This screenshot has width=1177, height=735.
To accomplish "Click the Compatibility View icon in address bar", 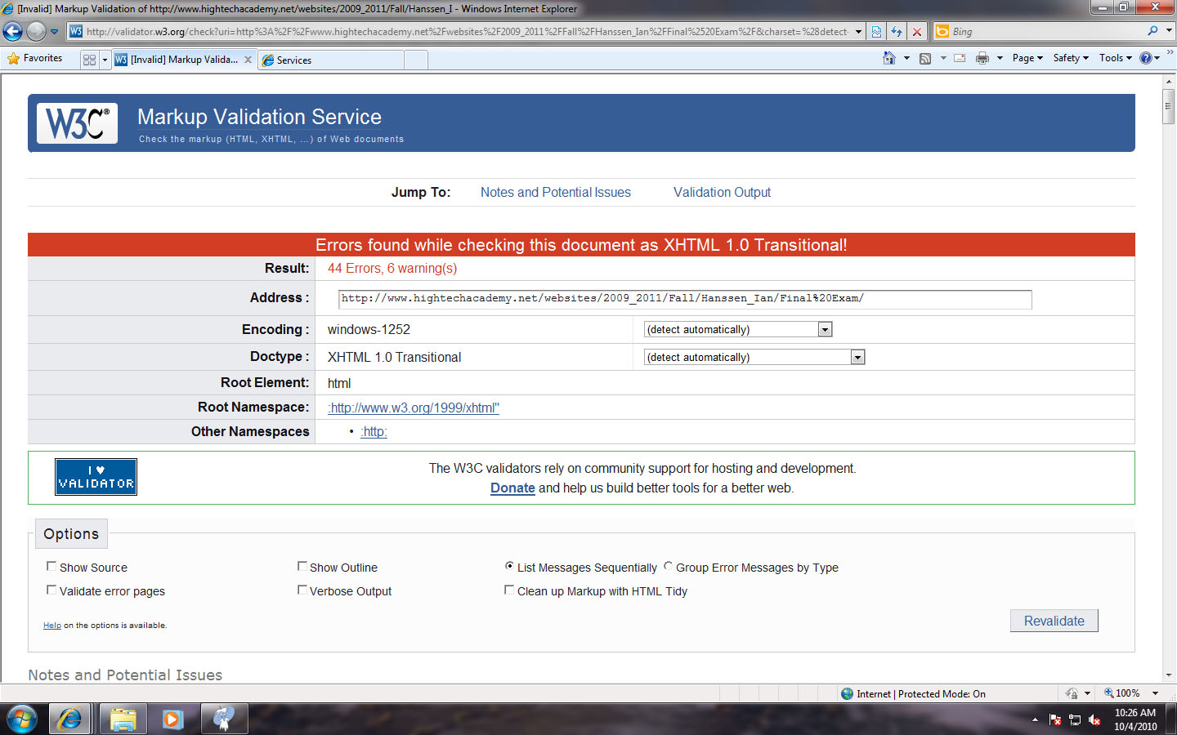I will (x=876, y=32).
